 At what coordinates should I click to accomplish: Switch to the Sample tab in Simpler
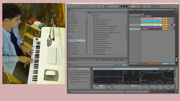(161, 69)
